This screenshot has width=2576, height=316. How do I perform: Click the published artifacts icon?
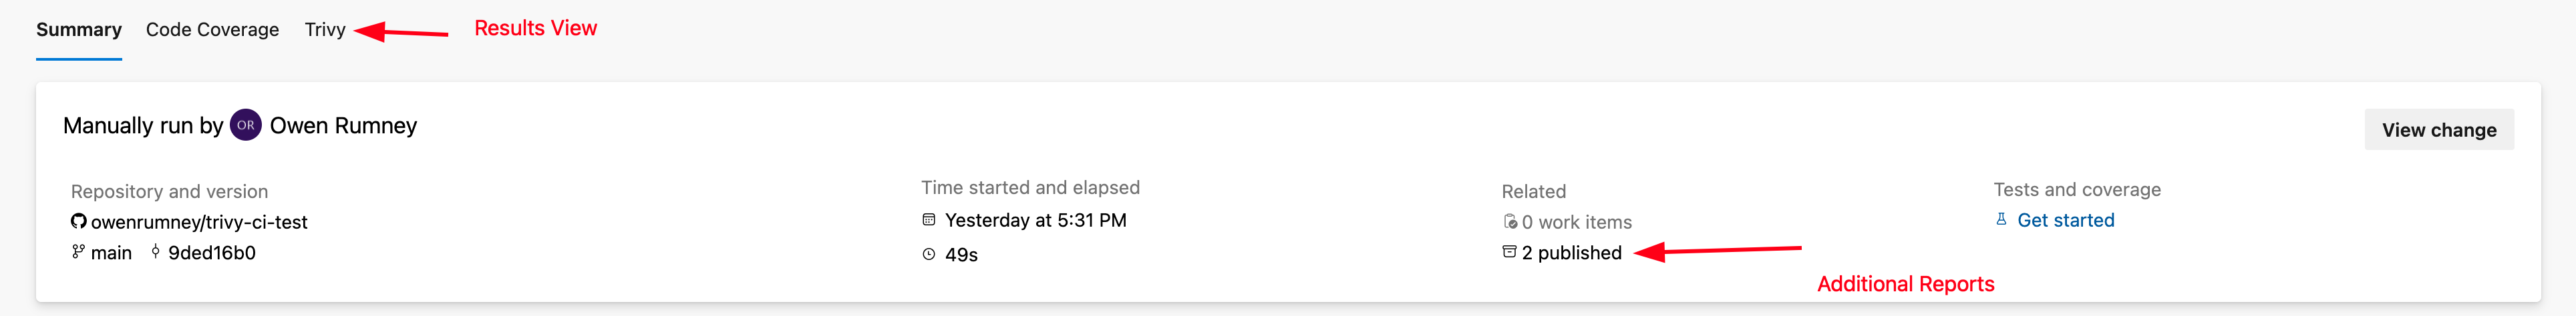click(1509, 252)
